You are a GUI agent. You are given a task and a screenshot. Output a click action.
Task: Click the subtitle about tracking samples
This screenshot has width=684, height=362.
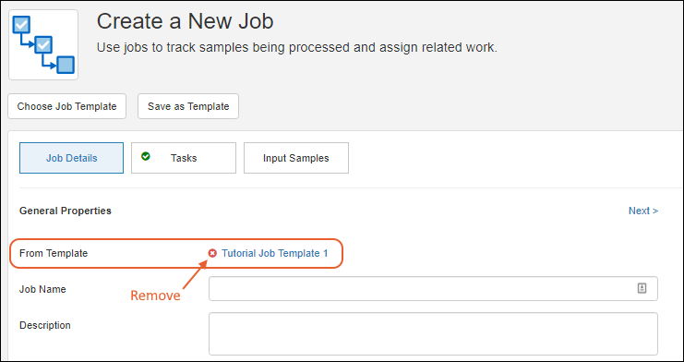[x=296, y=48]
